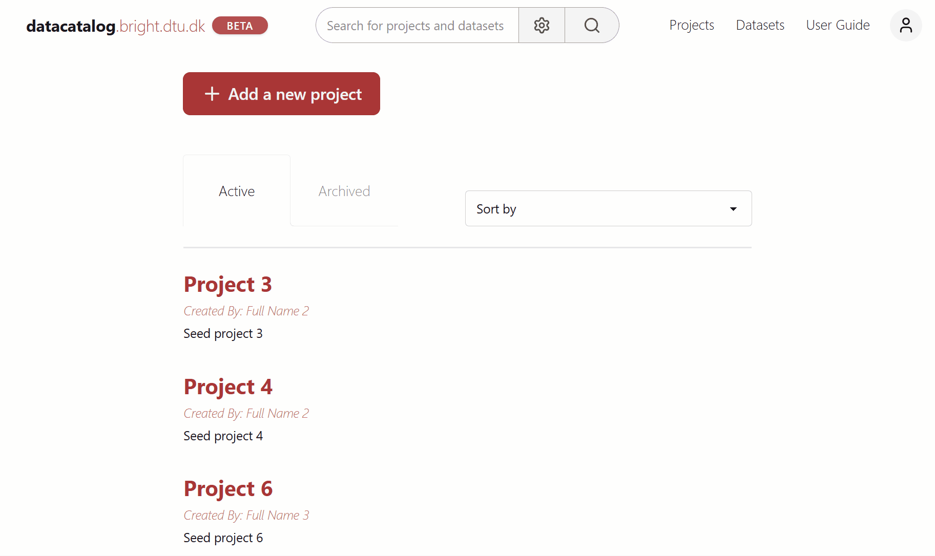The height and width of the screenshot is (556, 935).
Task: Click Seed project 4 description text
Action: 223,436
